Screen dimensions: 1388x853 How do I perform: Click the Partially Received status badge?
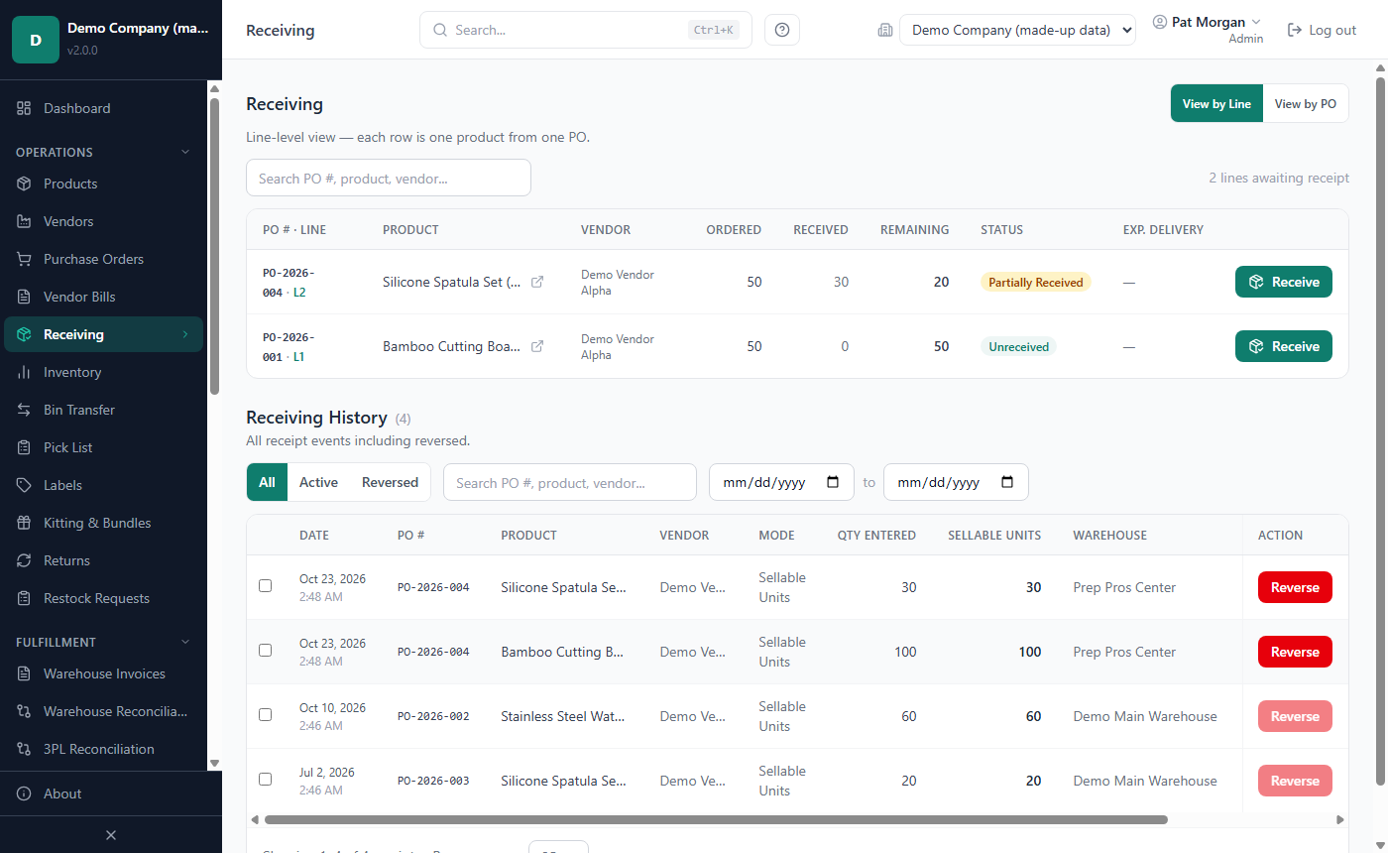1035,282
